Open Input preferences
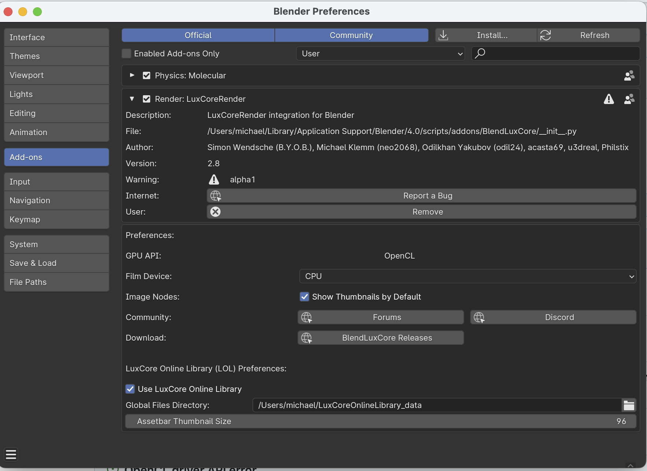 click(x=56, y=182)
